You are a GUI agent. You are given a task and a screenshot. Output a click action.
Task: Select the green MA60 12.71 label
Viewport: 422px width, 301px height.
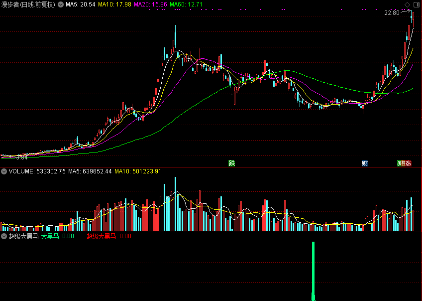186,4
